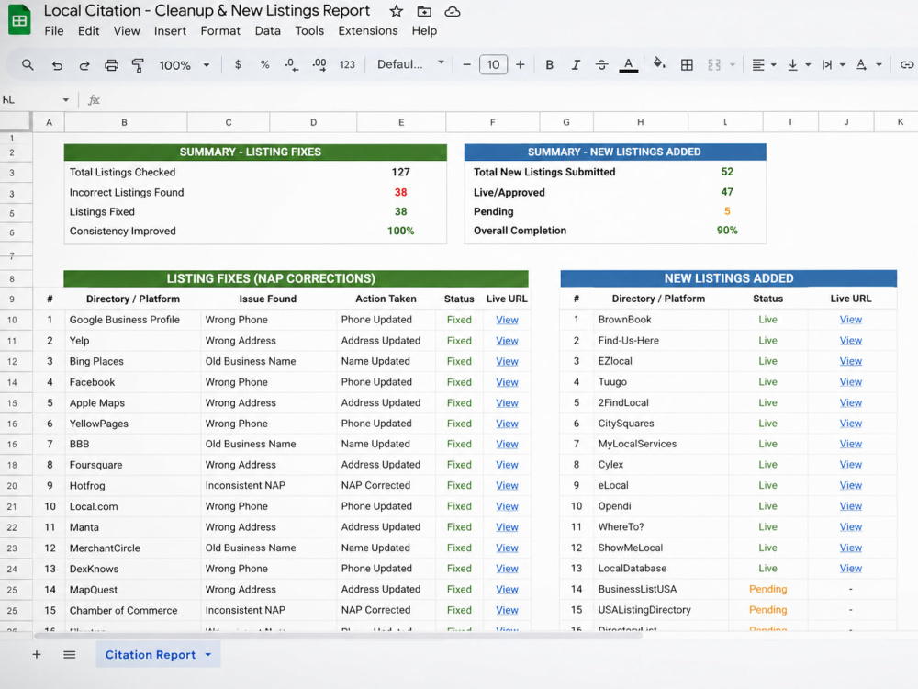Toggle strikethrough formatting
The width and height of the screenshot is (918, 689).
[602, 64]
